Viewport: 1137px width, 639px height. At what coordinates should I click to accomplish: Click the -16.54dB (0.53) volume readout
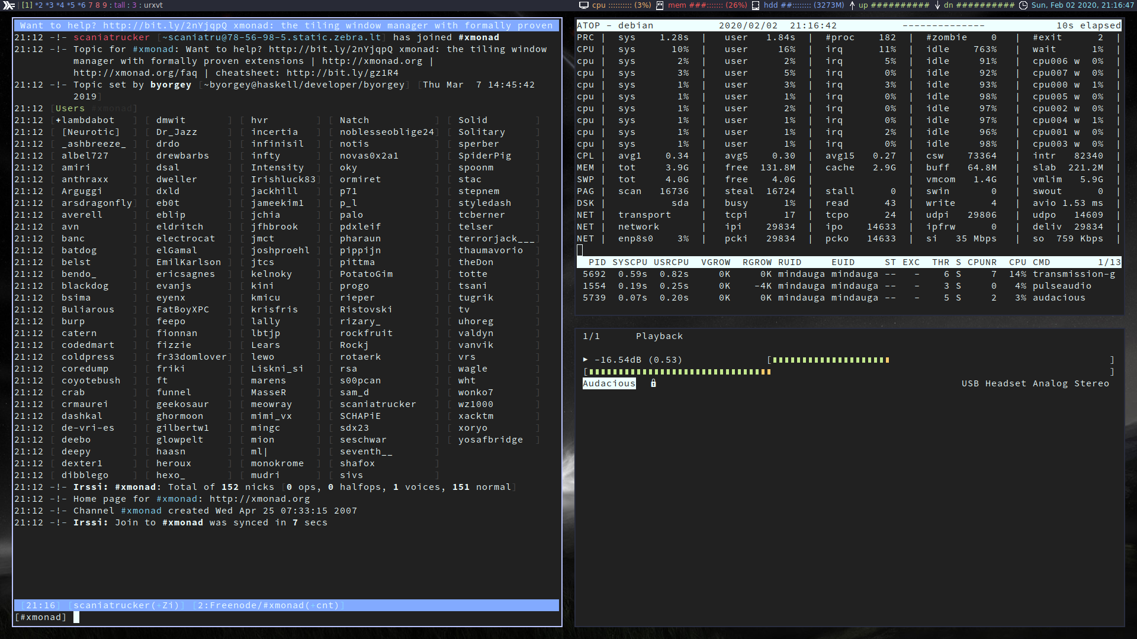tap(638, 360)
